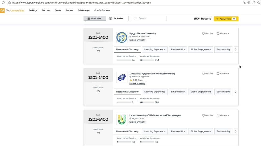Viewport: 261px width, 146px height.
Task: Click into the university Search field
Action: 149,18
